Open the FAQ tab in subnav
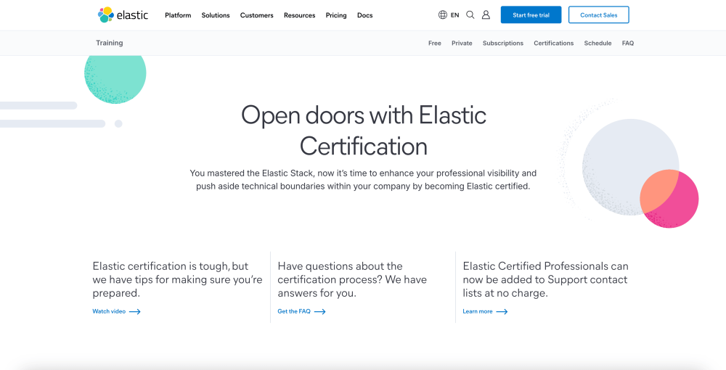This screenshot has height=370, width=726. (628, 43)
